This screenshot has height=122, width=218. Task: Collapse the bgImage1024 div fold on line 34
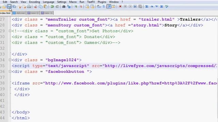point(10,60)
